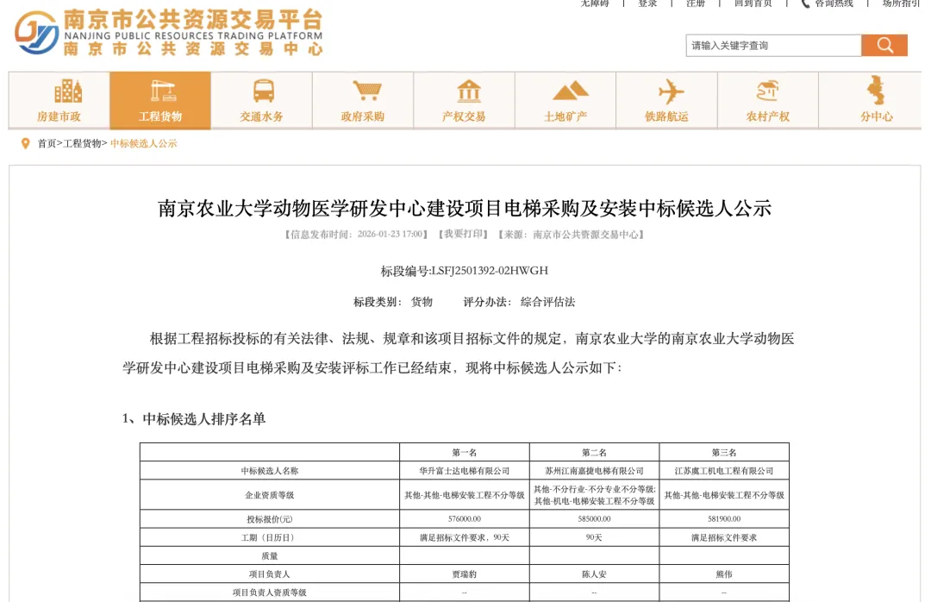This screenshot has height=602, width=931.
Task: Click the second-place 90天 duration cell
Action: point(594,538)
